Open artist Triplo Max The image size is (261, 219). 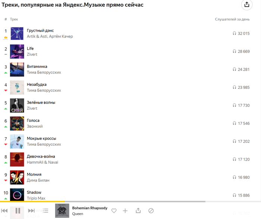36,198
